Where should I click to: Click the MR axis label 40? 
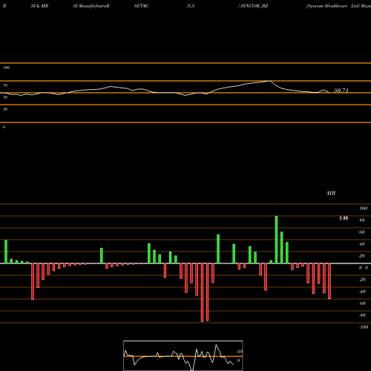(x=362, y=244)
